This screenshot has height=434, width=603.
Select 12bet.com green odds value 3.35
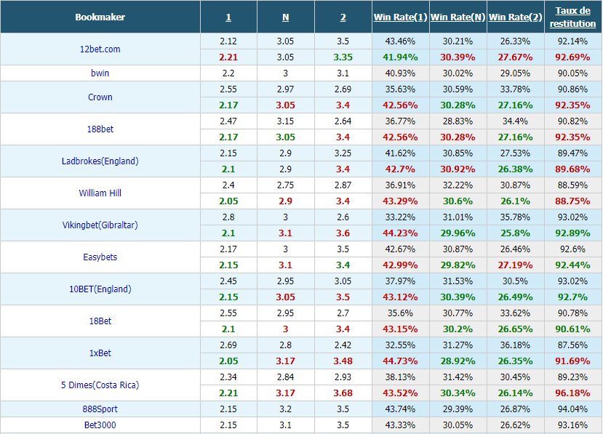click(343, 57)
